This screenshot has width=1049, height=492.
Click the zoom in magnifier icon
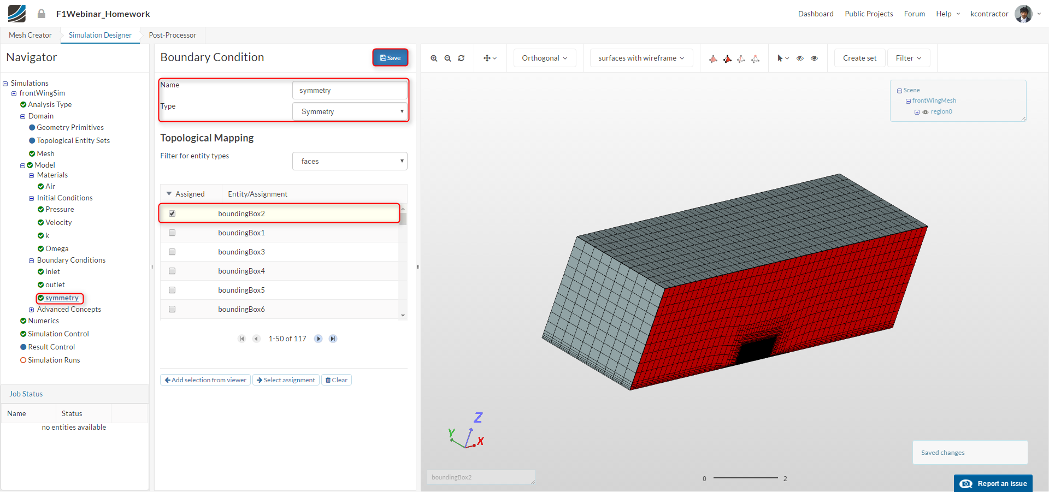click(434, 58)
